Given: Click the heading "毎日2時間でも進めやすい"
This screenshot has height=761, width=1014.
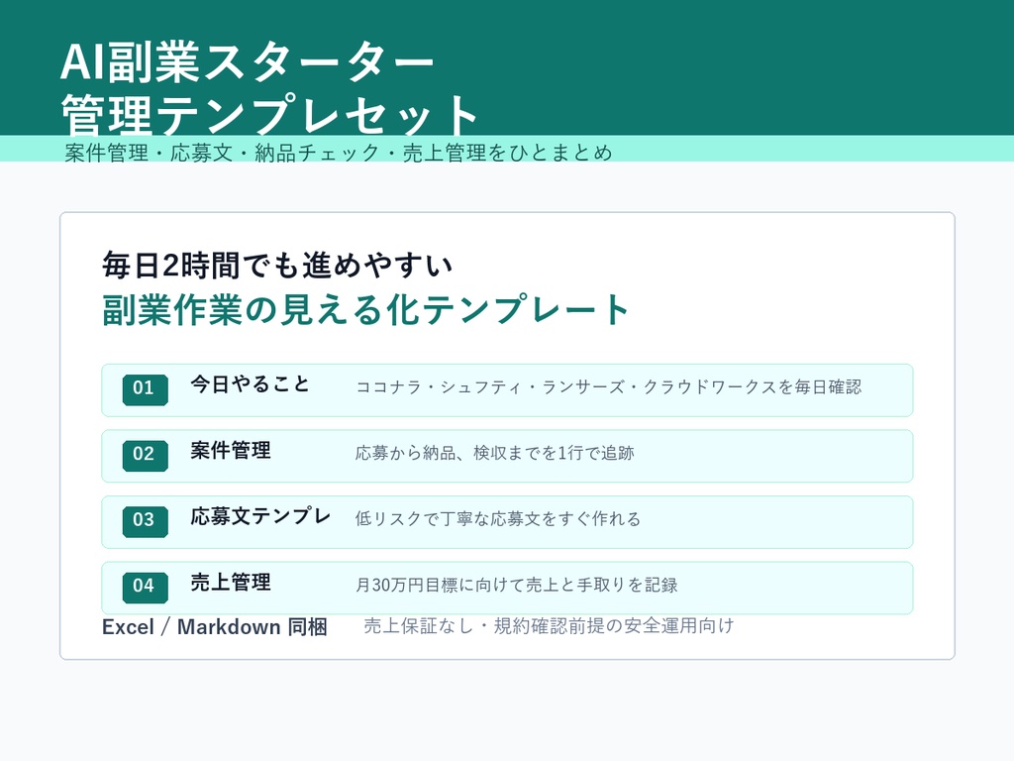Looking at the screenshot, I should coord(277,266).
